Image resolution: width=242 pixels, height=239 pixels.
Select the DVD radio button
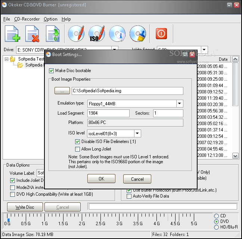(x=216, y=221)
